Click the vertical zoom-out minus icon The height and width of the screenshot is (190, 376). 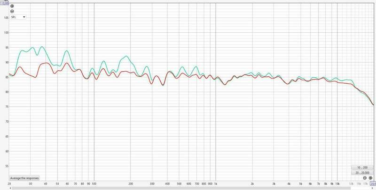[12, 11]
